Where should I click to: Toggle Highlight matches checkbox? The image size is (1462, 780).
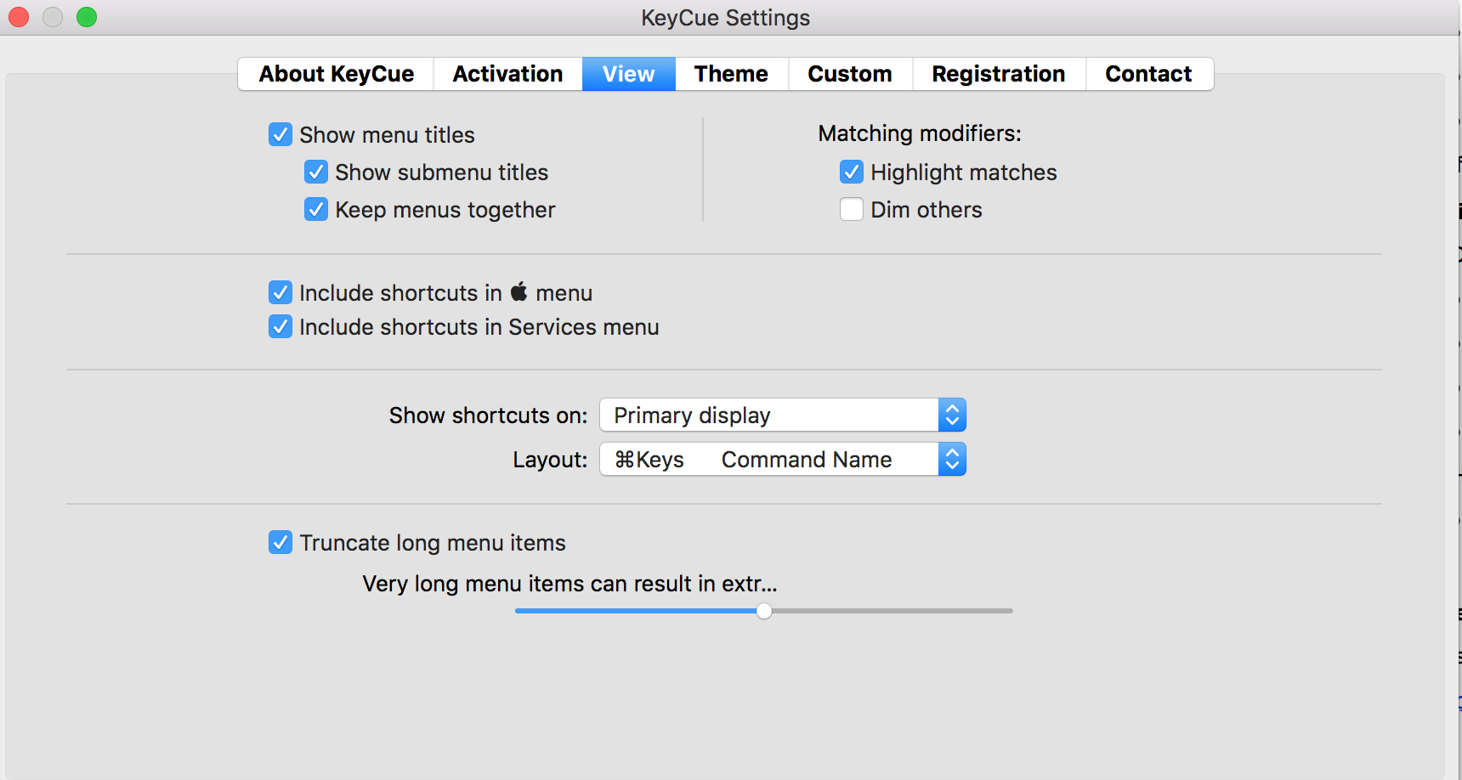click(852, 172)
